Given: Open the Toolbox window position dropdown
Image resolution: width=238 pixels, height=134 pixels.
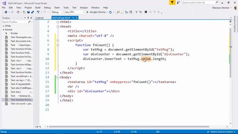Looking at the screenshot, I should (x=25, y=18).
